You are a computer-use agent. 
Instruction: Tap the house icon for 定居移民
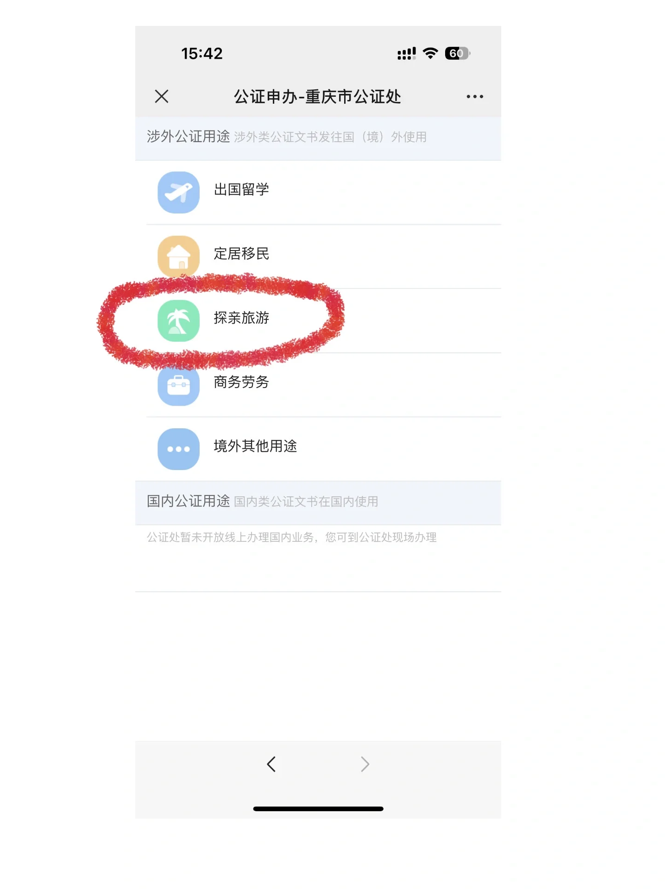tap(178, 257)
